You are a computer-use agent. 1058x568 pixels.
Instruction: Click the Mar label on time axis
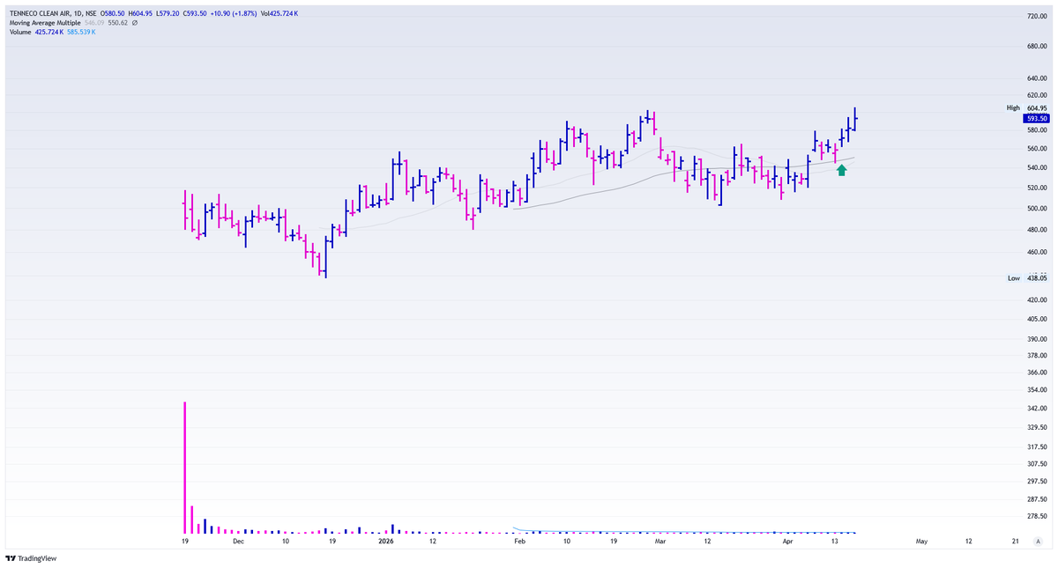[659, 542]
